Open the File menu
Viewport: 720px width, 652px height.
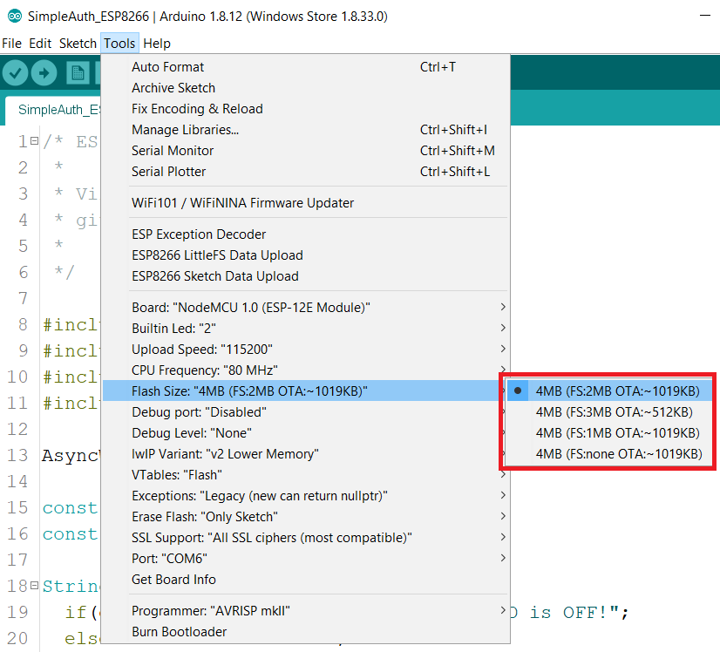(x=12, y=44)
